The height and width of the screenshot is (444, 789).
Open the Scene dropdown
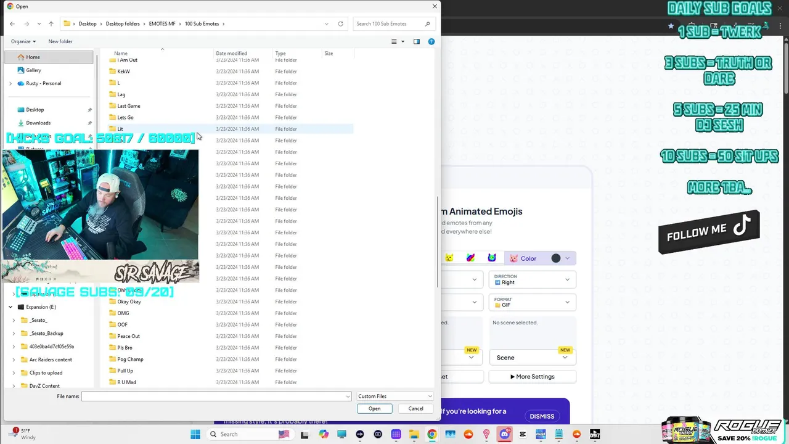(533, 358)
